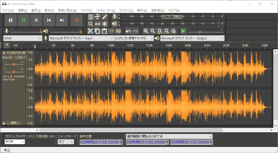Skip to end of track
The width and height of the screenshot is (278, 153).
click(x=62, y=20)
